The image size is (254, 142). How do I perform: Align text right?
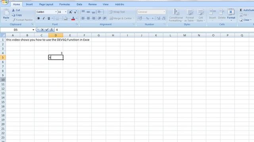point(94,19)
